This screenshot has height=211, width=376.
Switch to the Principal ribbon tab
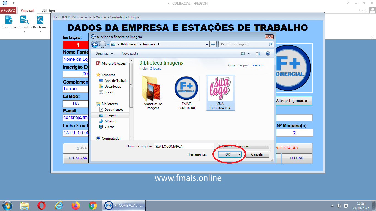27,10
